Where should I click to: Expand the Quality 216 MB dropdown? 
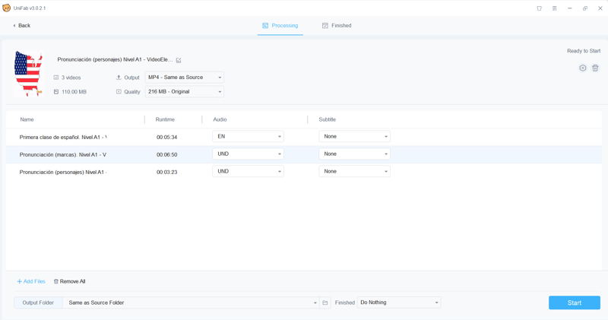pyautogui.click(x=184, y=92)
